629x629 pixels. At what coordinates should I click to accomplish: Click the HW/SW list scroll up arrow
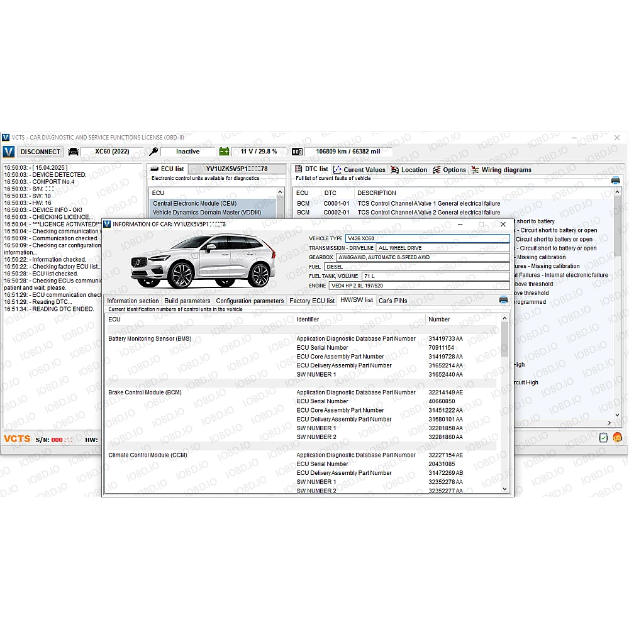click(504, 318)
